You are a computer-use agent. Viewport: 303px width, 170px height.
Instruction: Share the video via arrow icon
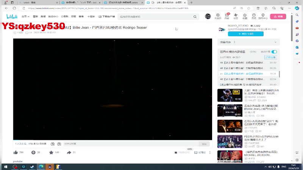coord(69,153)
